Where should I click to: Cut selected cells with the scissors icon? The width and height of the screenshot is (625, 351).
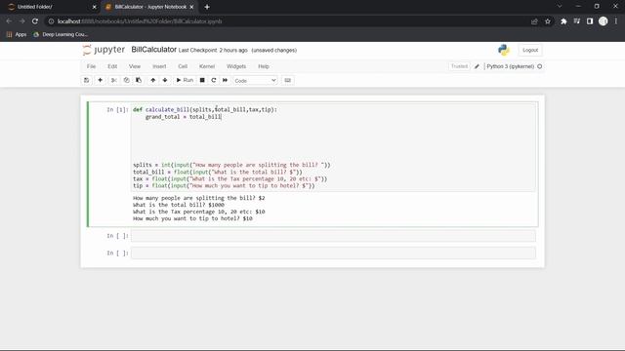coord(114,80)
